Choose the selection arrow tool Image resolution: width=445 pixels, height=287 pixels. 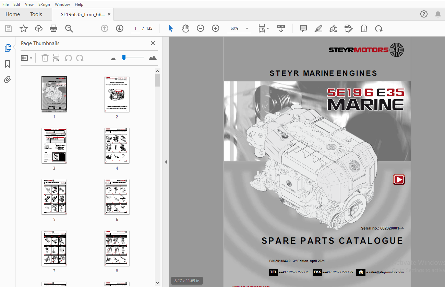[x=170, y=28]
